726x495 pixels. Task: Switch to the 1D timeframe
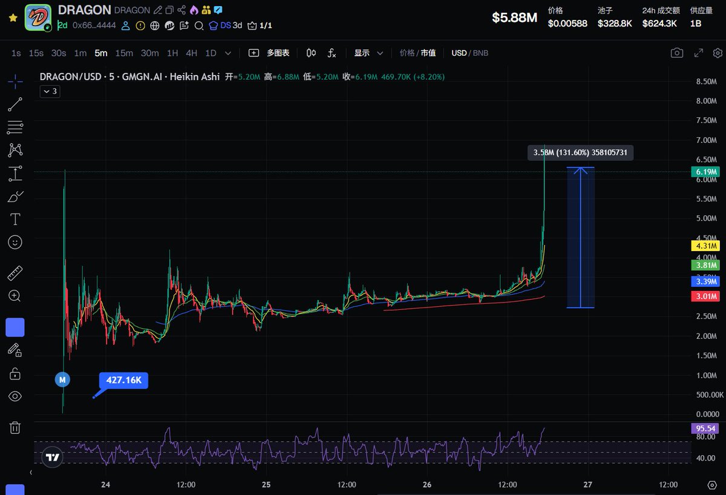211,53
